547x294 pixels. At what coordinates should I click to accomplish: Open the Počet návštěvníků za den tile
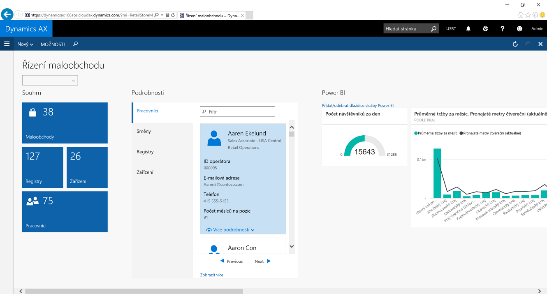pyautogui.click(x=364, y=137)
